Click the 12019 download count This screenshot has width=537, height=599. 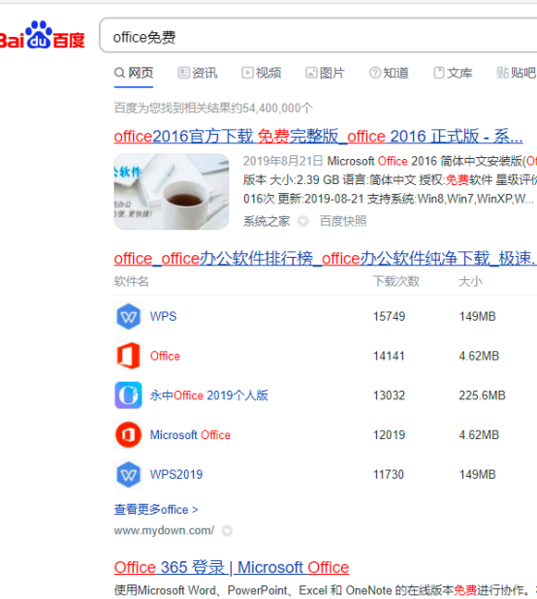(x=389, y=435)
